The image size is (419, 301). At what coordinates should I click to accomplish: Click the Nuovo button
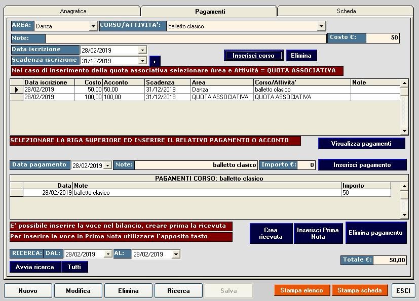[28, 290]
